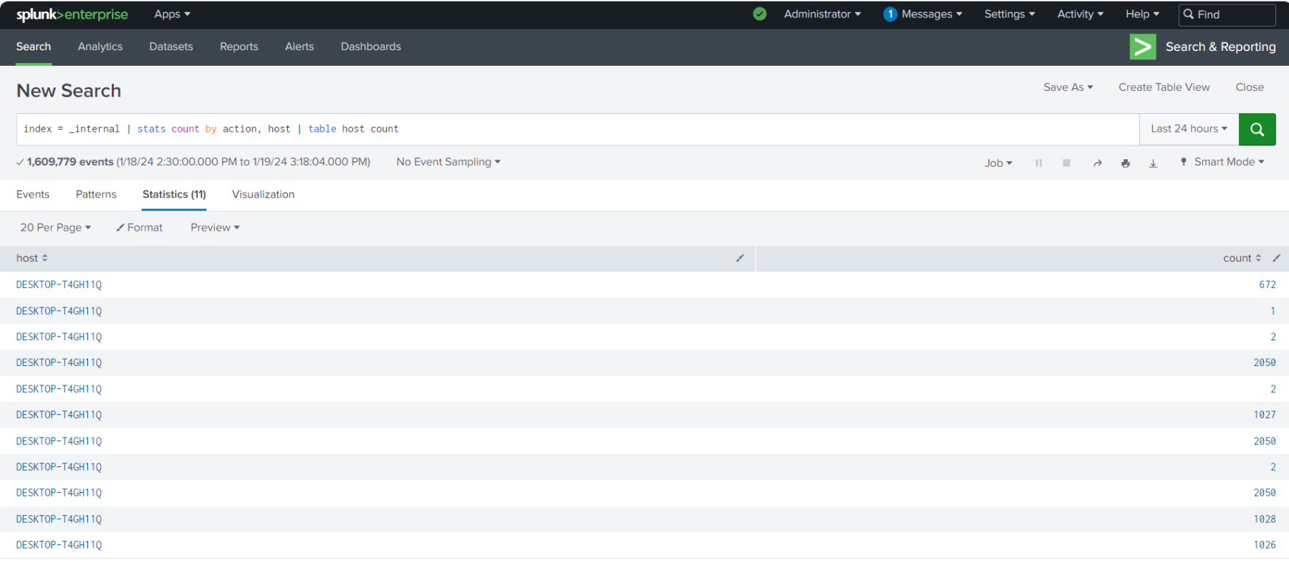Open the Job dropdown menu
The width and height of the screenshot is (1289, 568).
[998, 163]
